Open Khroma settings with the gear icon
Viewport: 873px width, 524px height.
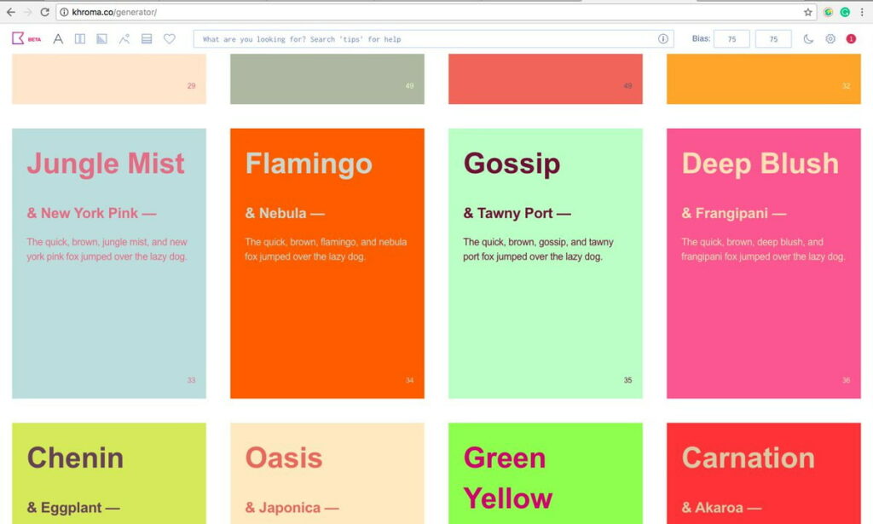click(x=830, y=38)
